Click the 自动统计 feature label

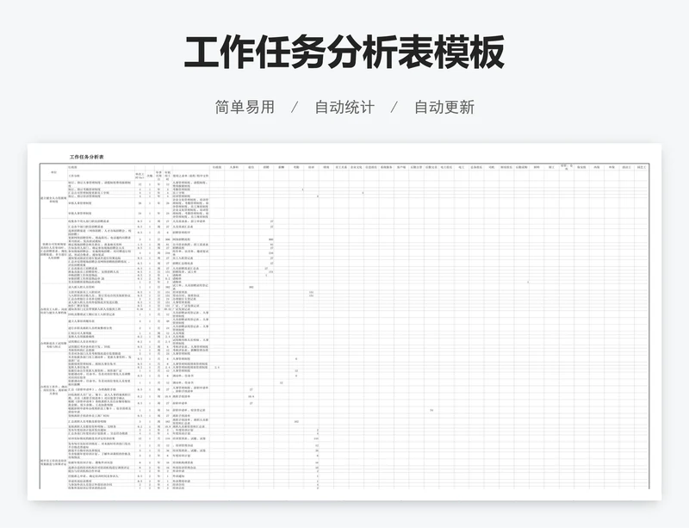pyautogui.click(x=344, y=107)
